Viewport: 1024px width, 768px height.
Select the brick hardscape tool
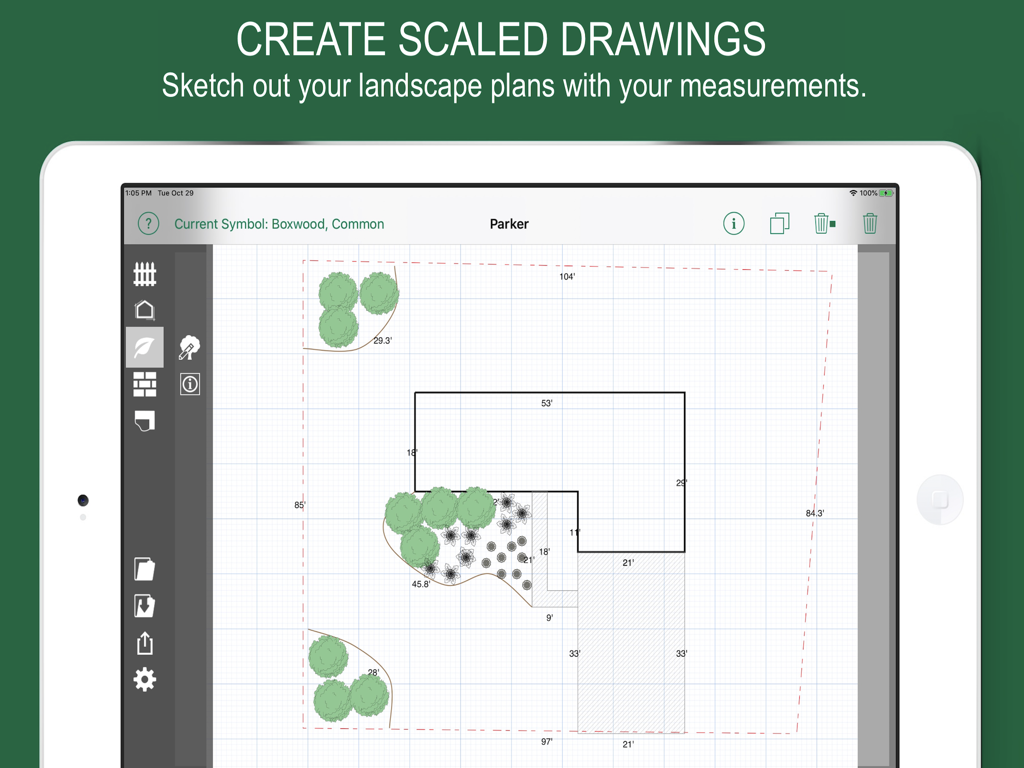tap(145, 384)
